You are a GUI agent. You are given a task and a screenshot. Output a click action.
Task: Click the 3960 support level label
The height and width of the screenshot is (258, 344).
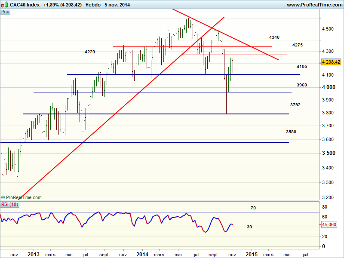(x=302, y=85)
